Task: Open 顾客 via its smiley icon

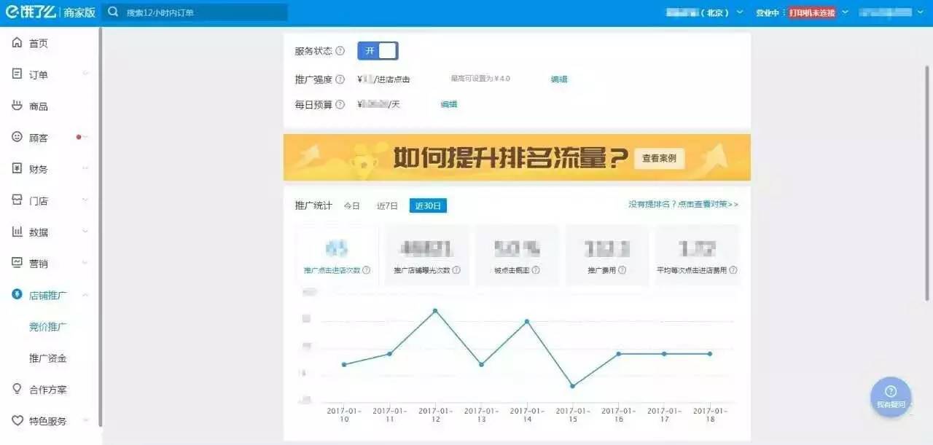Action: [17, 137]
